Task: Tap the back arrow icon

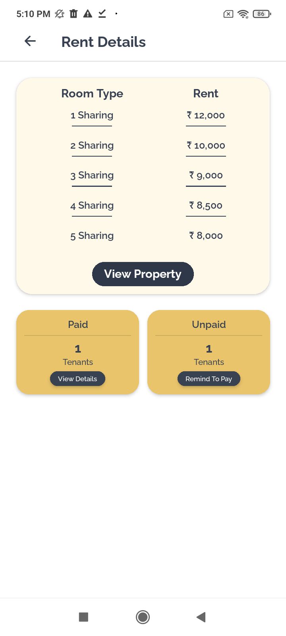Action: click(30, 41)
